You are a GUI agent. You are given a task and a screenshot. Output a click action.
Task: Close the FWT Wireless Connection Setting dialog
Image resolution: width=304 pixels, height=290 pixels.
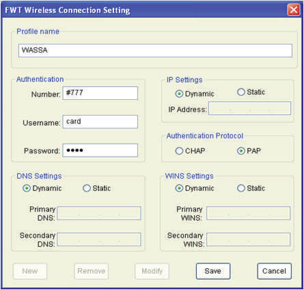[x=294, y=10]
